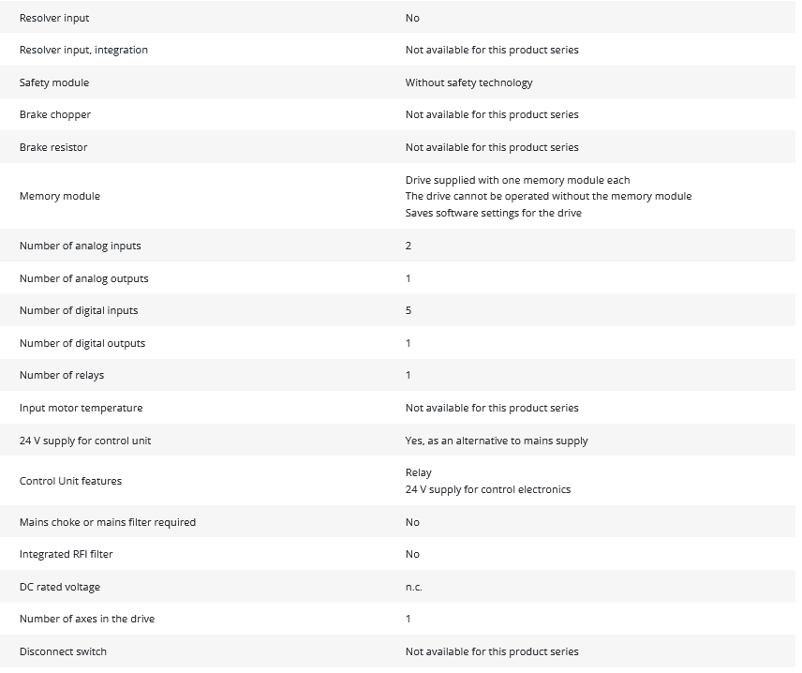Click the "Number of digital inputs" label
Viewport: 802px width, 673px height.
[x=79, y=310]
